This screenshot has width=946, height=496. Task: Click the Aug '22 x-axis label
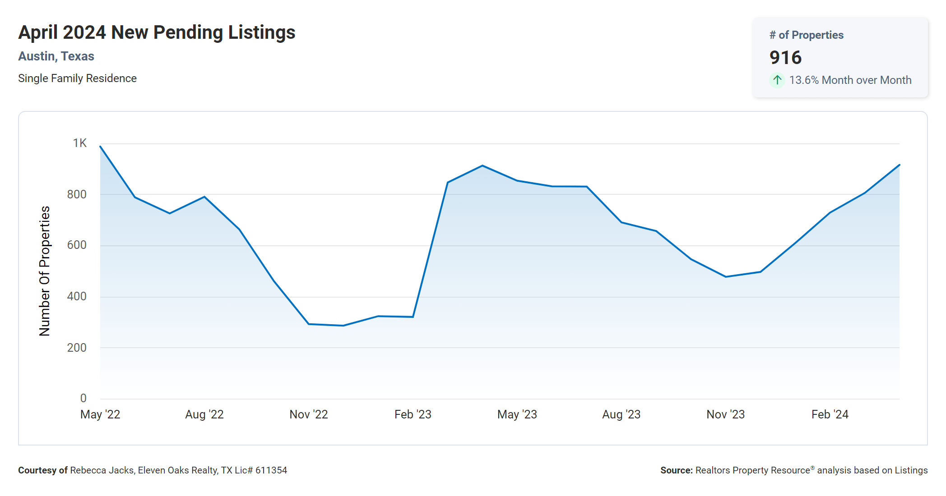click(204, 414)
